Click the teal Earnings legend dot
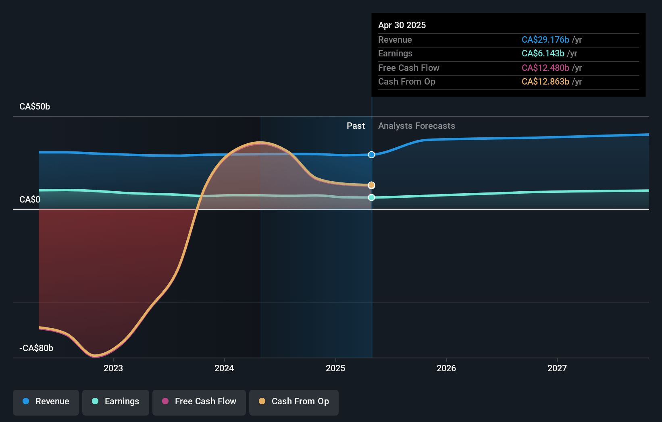Viewport: 662px width, 422px height. (x=95, y=401)
